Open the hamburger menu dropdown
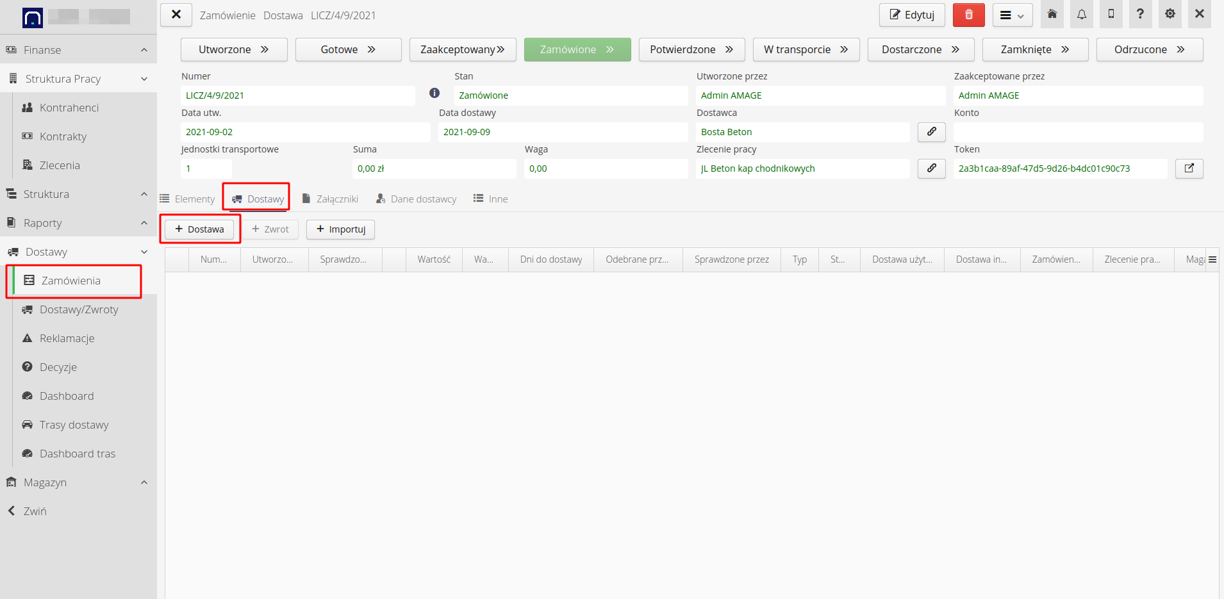The width and height of the screenshot is (1224, 599). tap(1012, 15)
